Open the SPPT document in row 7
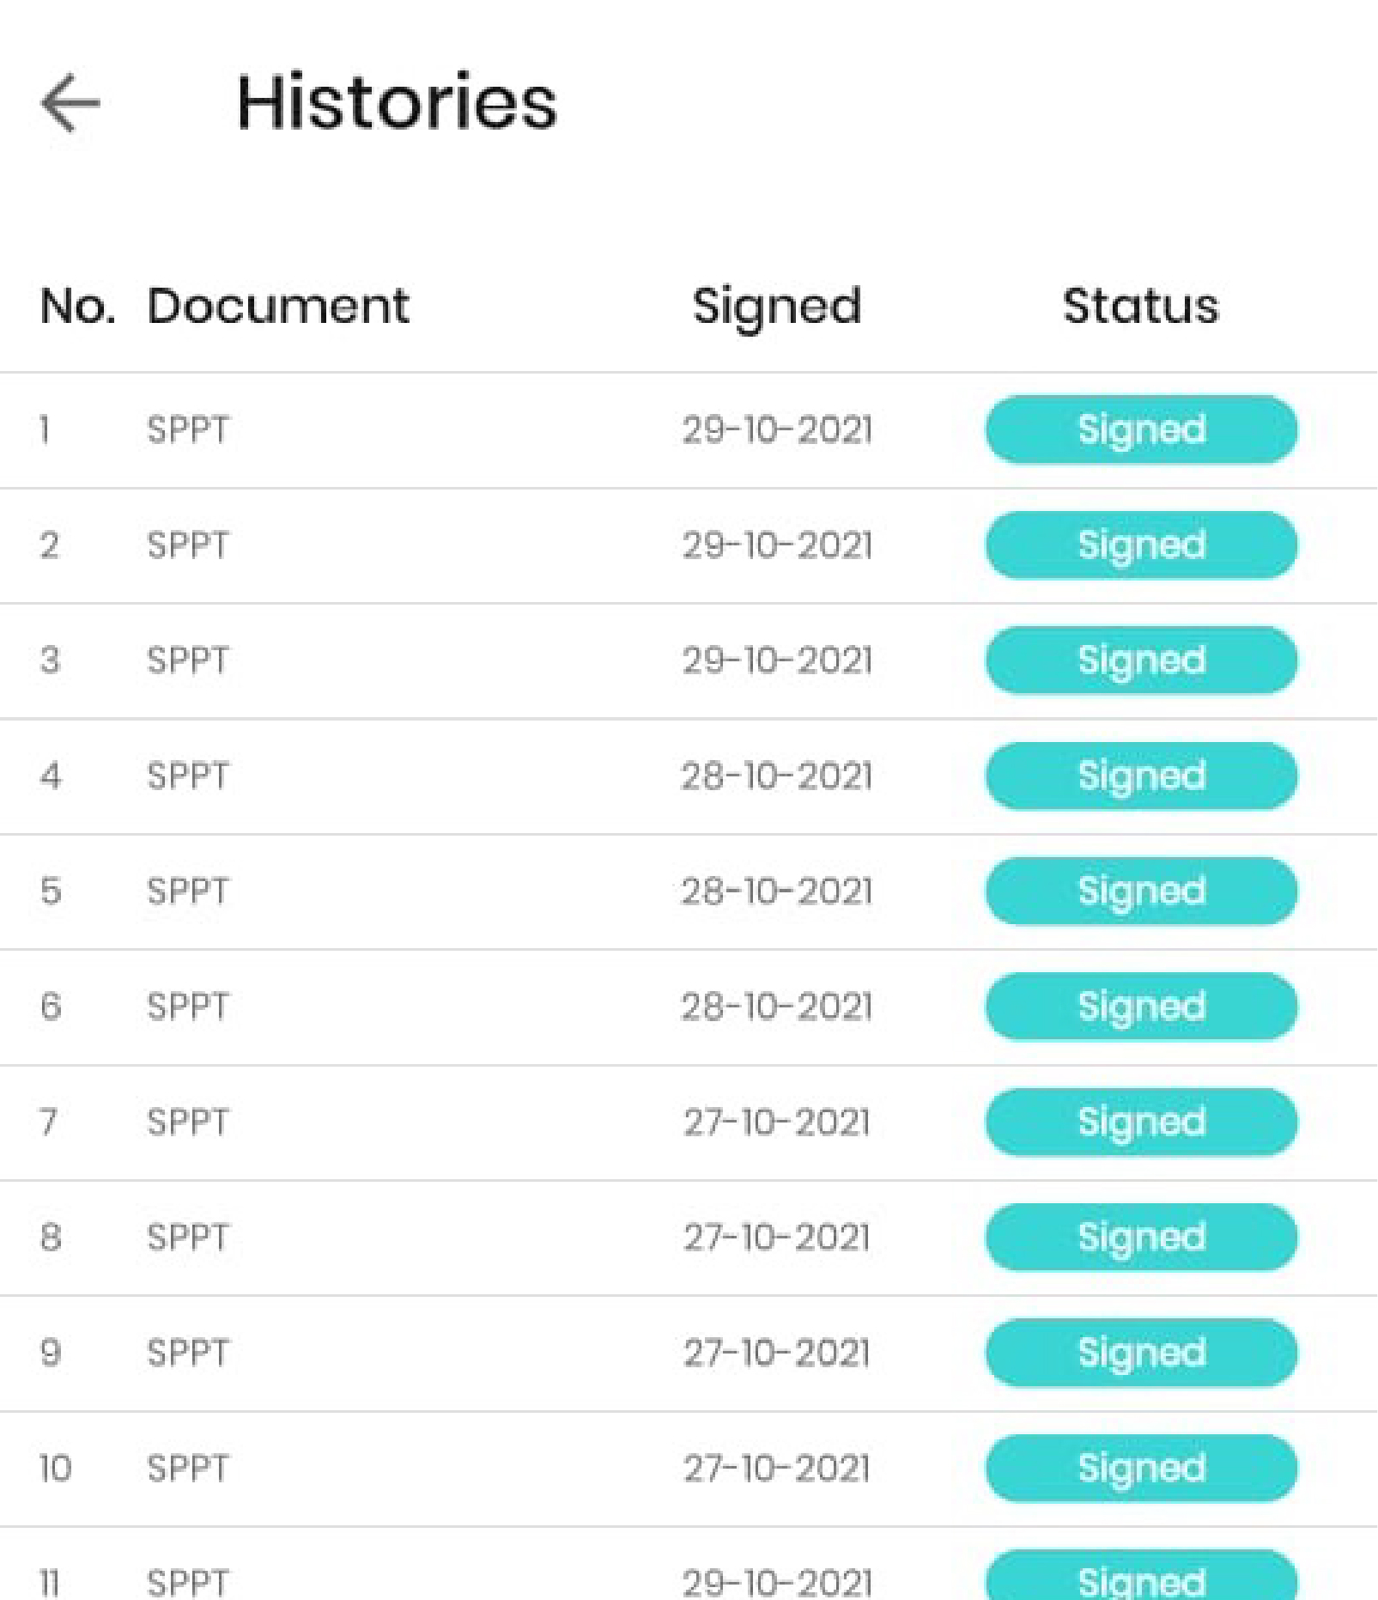Viewport: 1378px width, 1600px height. [x=188, y=1122]
